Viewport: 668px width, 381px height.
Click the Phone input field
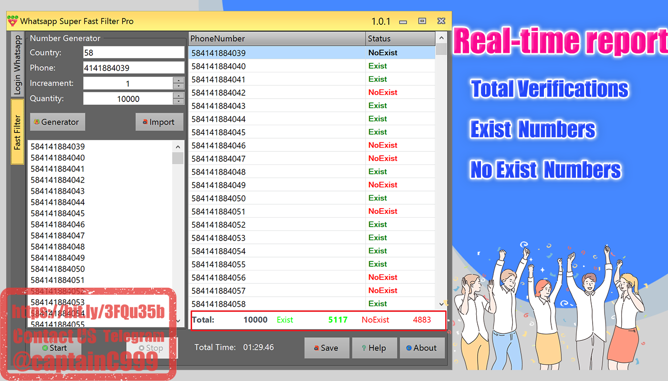tap(134, 68)
